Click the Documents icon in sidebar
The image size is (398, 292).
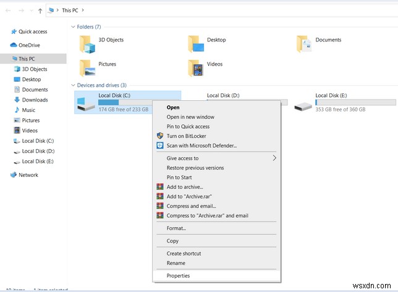point(17,90)
